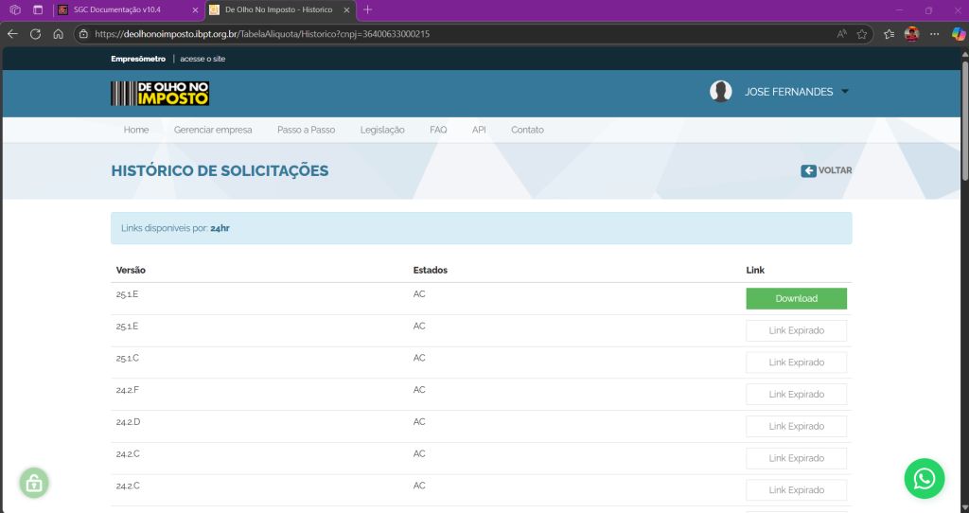Open browser settings and more menu
Viewport: 969px width, 513px height.
point(934,34)
